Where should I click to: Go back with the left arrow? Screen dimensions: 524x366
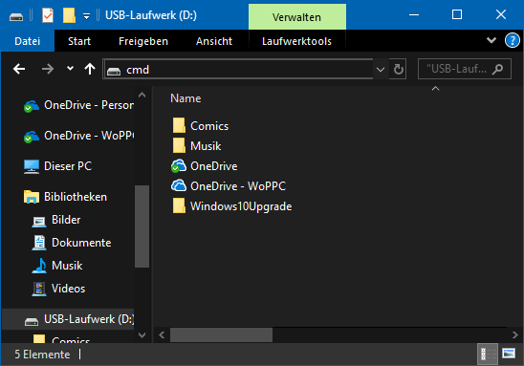(19, 69)
